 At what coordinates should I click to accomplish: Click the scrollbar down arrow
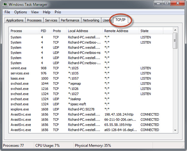pyautogui.click(x=175, y=130)
